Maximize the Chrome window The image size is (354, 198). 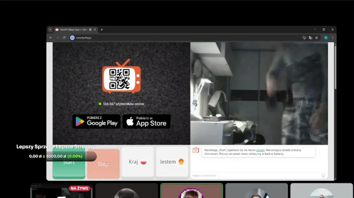[324, 29]
